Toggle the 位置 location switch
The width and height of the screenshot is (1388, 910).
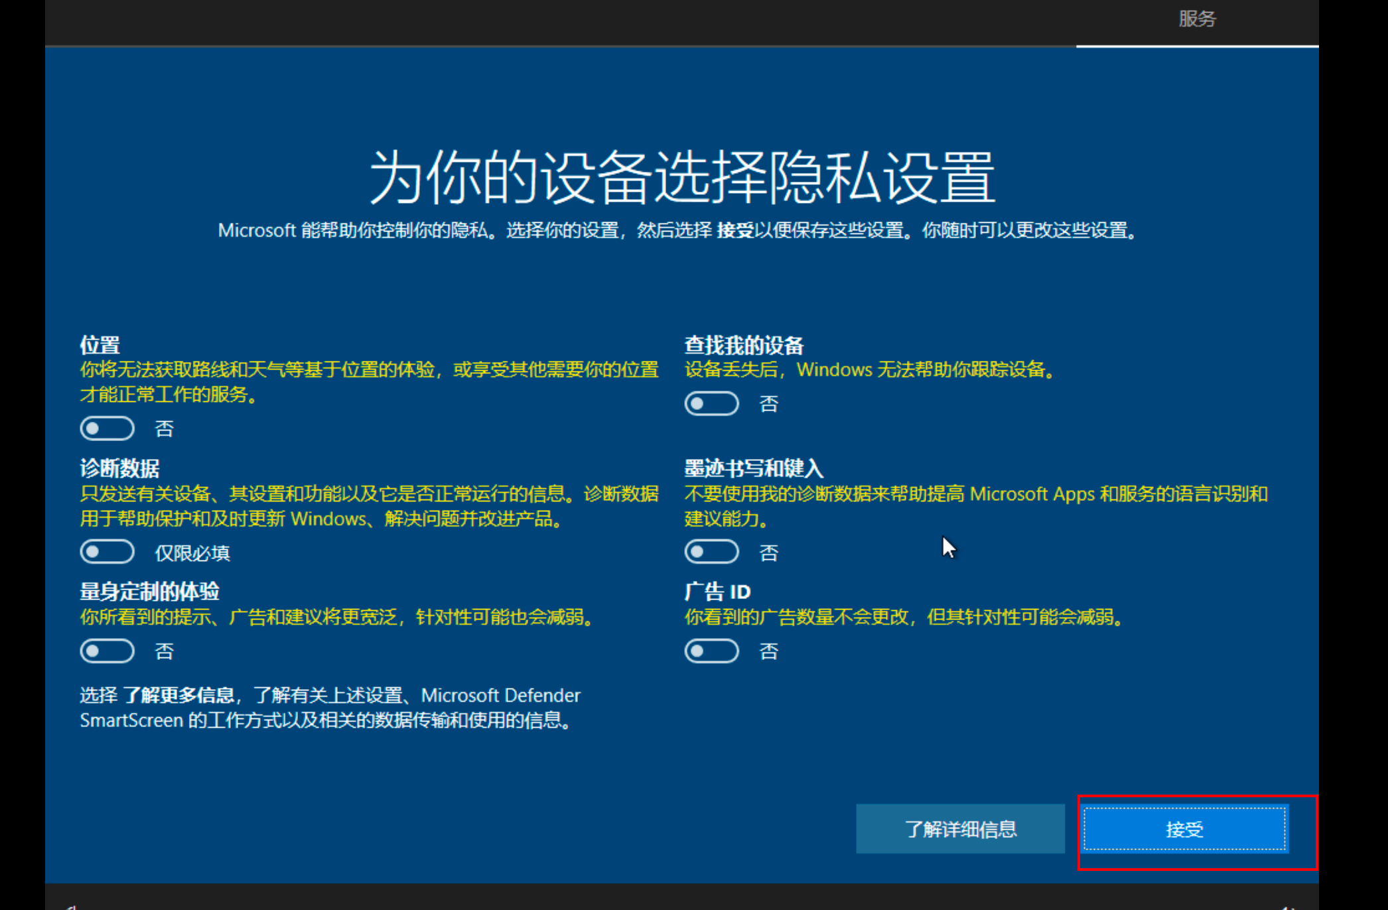(x=107, y=428)
